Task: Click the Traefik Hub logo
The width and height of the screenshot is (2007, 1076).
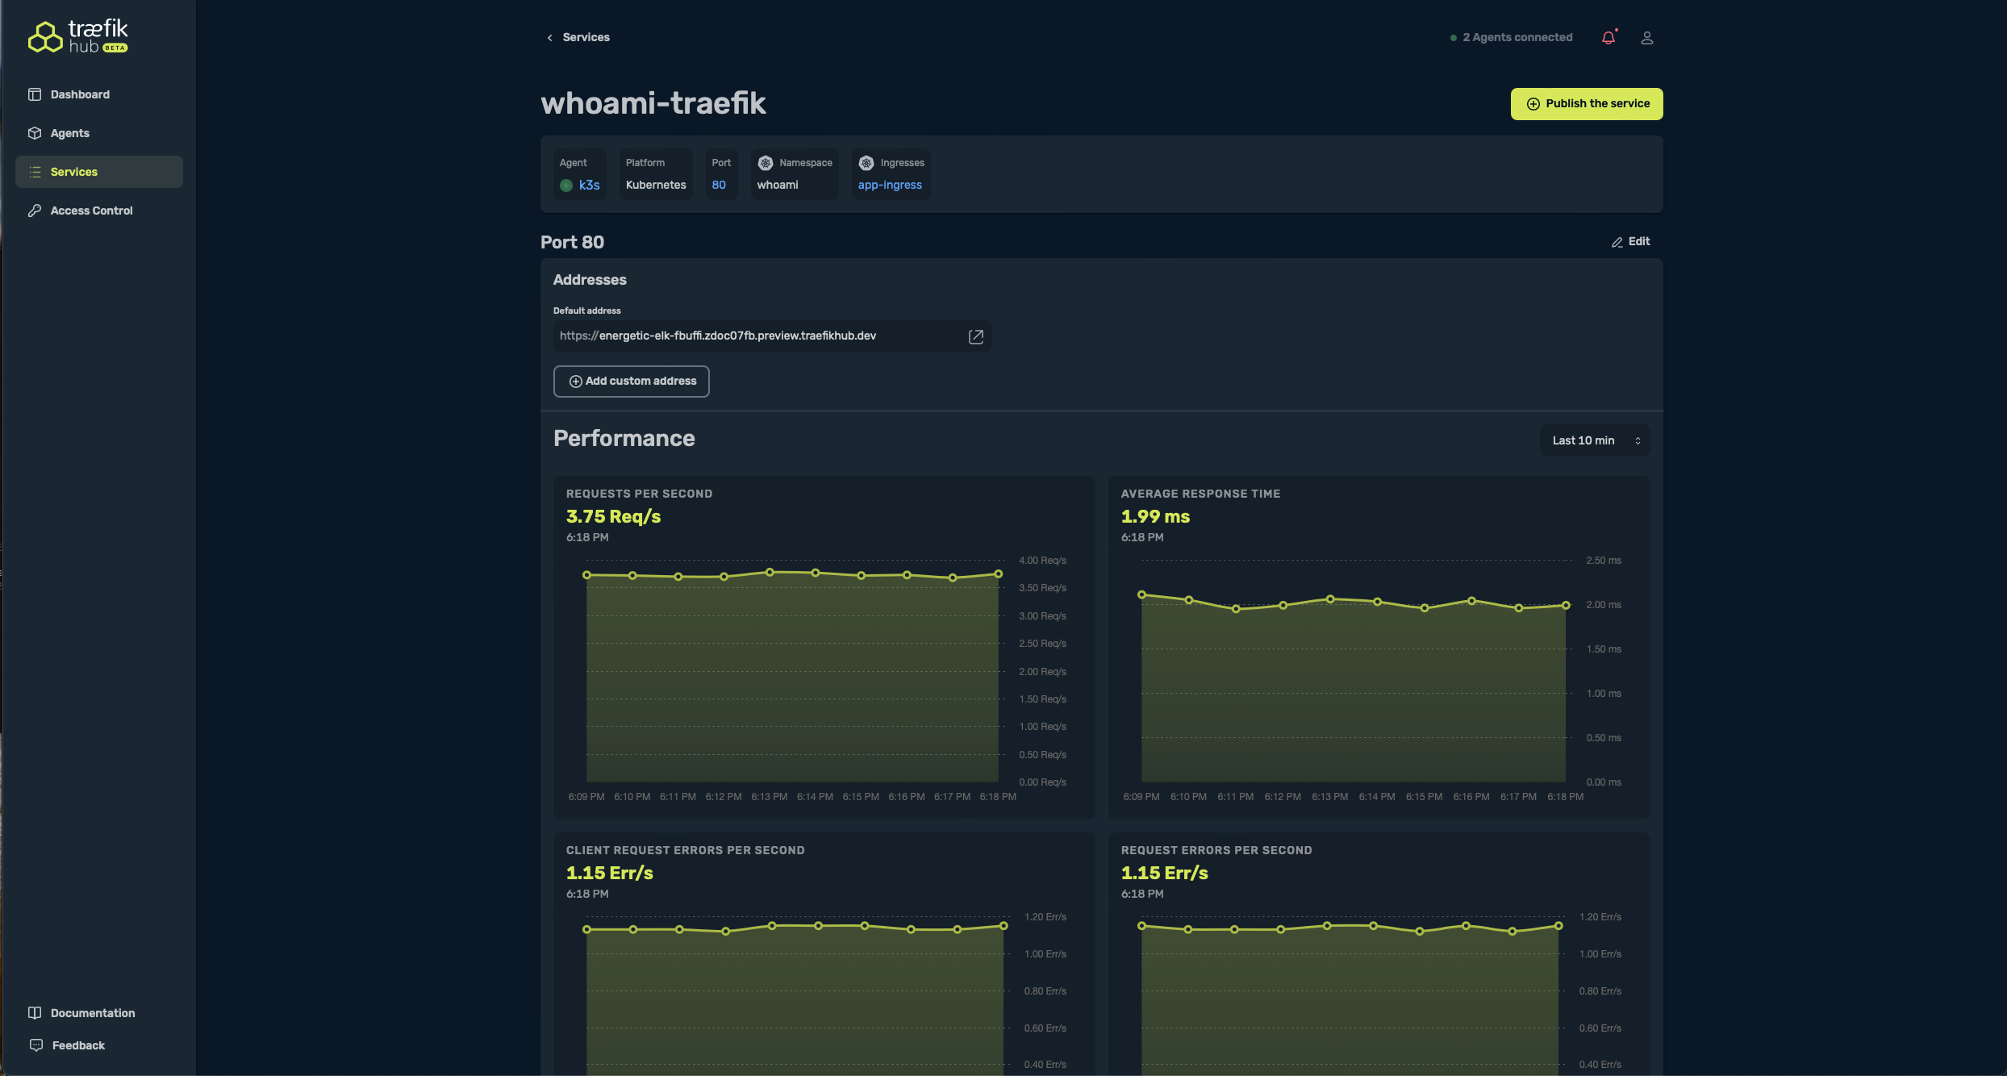Action: pos(78,37)
